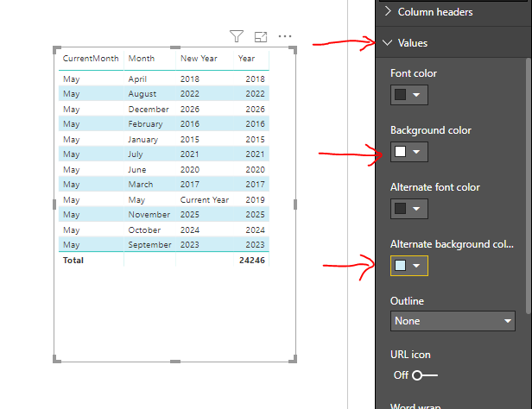Sort by Month column header

point(141,59)
